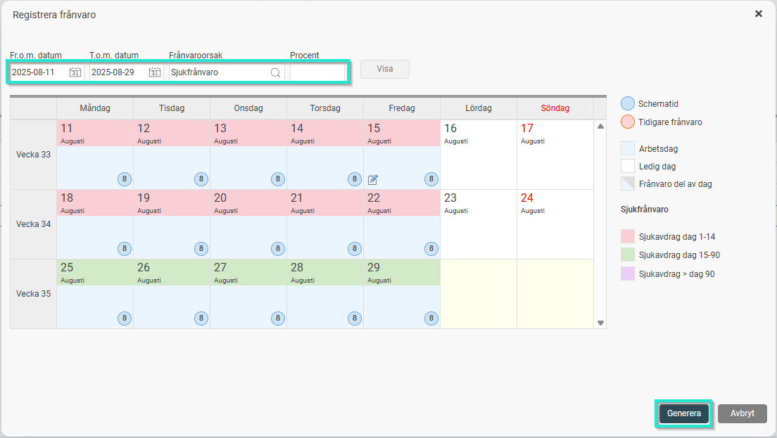Image resolution: width=777 pixels, height=438 pixels.
Task: Click the Avbryt button
Action: click(743, 413)
